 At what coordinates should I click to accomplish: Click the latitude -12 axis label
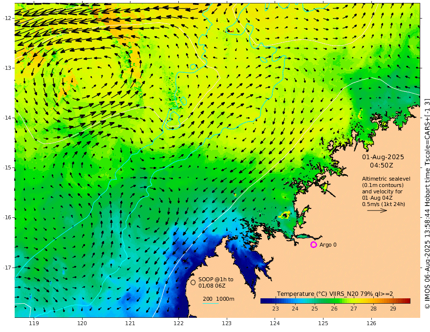pos(7,18)
